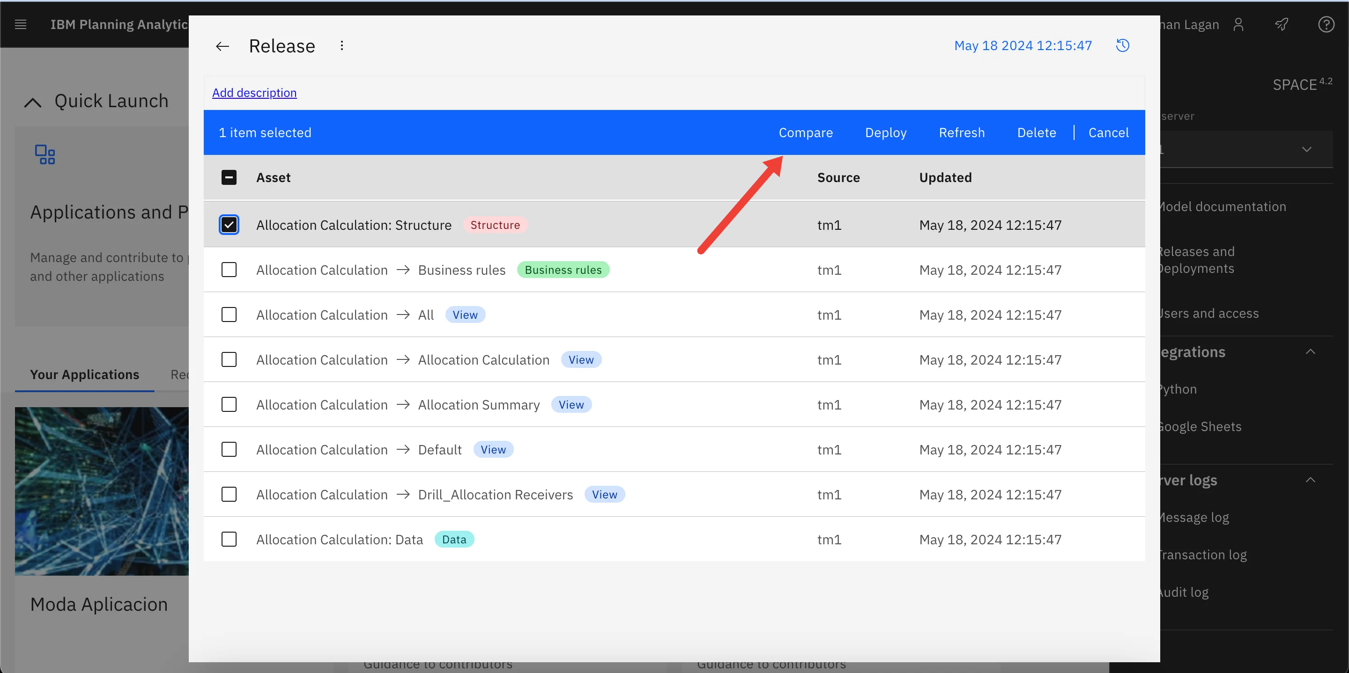Check the Allocation Calculation: Data checkbox
The width and height of the screenshot is (1349, 673).
click(x=229, y=539)
